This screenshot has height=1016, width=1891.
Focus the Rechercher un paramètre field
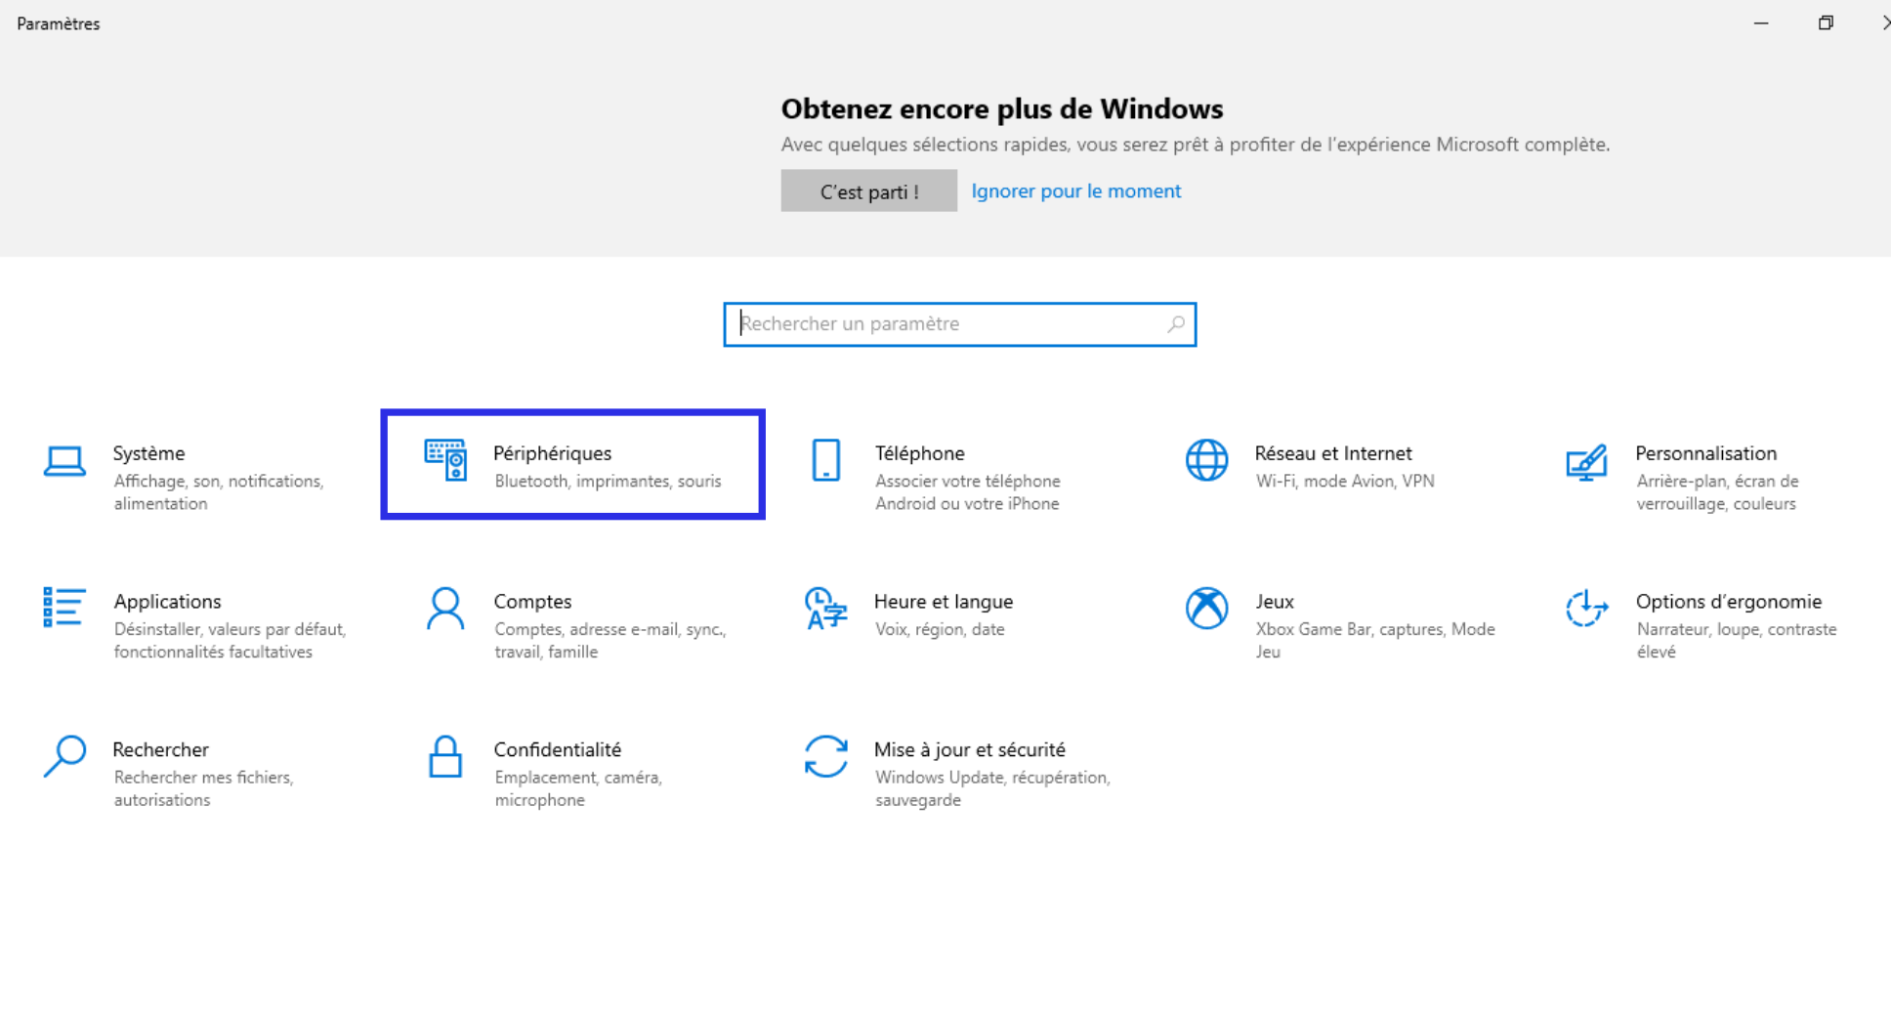pyautogui.click(x=959, y=324)
